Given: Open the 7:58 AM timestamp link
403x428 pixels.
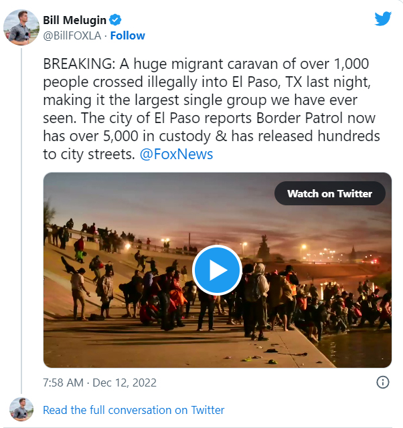Looking at the screenshot, I should pos(63,383).
